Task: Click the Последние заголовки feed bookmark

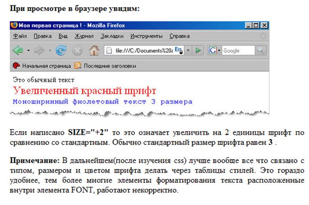Action: click(x=105, y=66)
